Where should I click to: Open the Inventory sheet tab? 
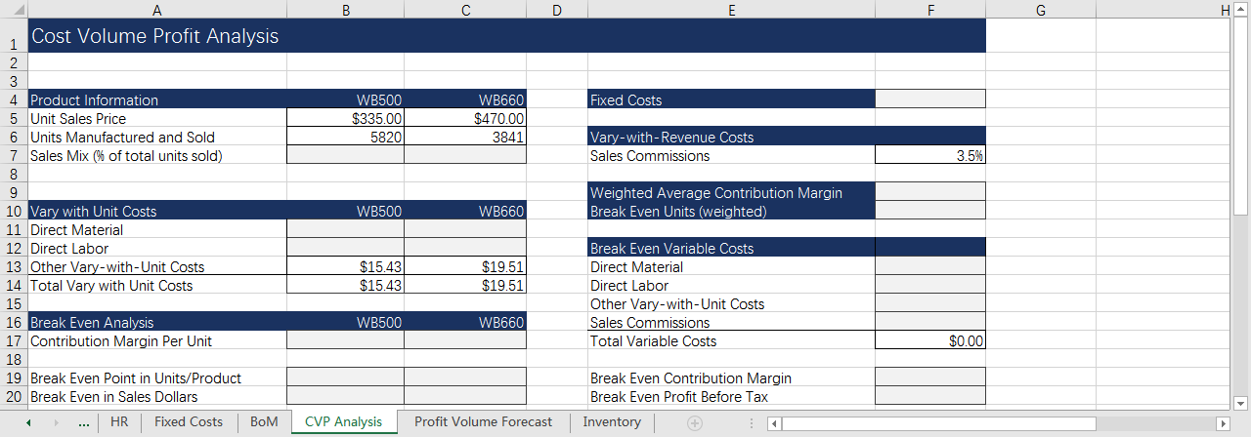click(x=612, y=421)
